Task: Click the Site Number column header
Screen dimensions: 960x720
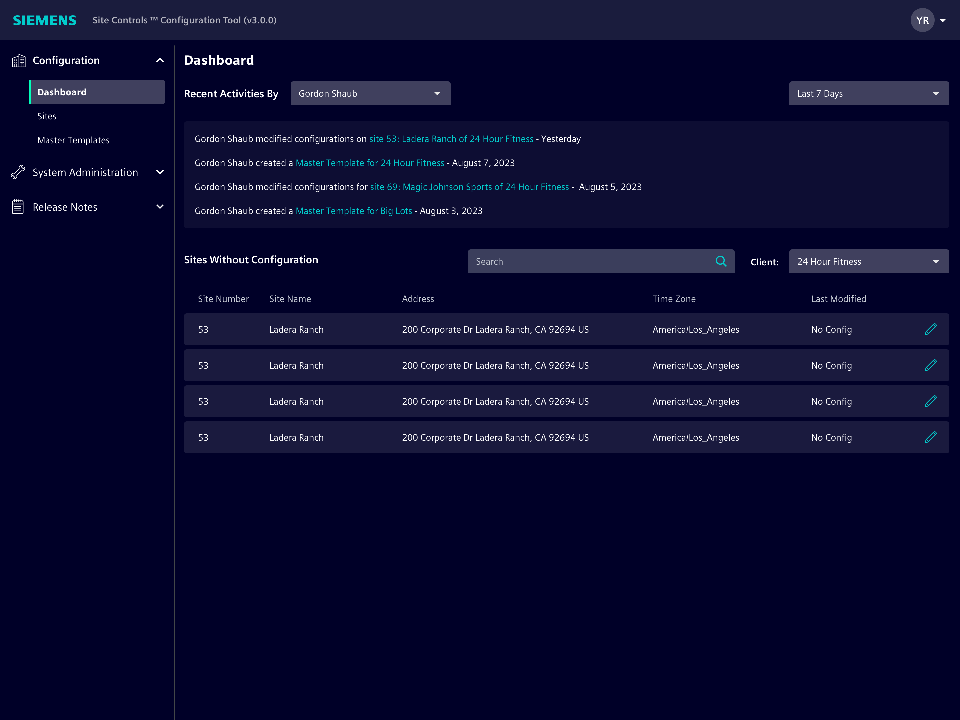Action: tap(223, 299)
